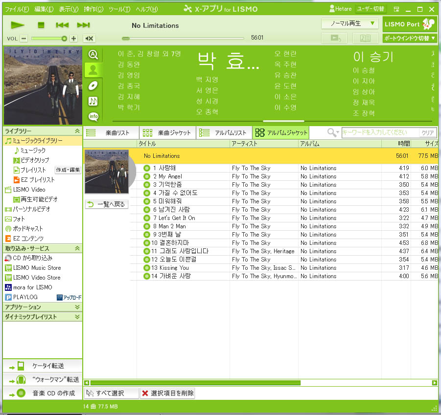Start playback with the Play button

[x=18, y=25]
